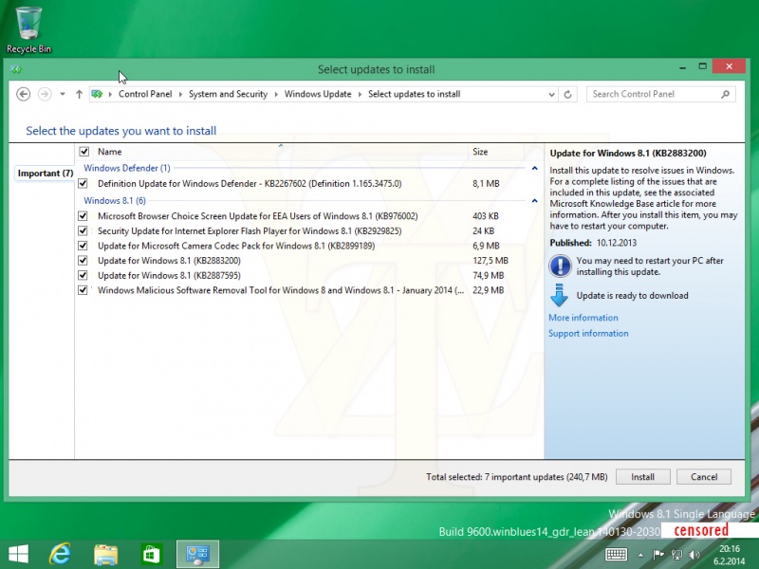
Task: Click the Cancel button
Action: (x=703, y=477)
